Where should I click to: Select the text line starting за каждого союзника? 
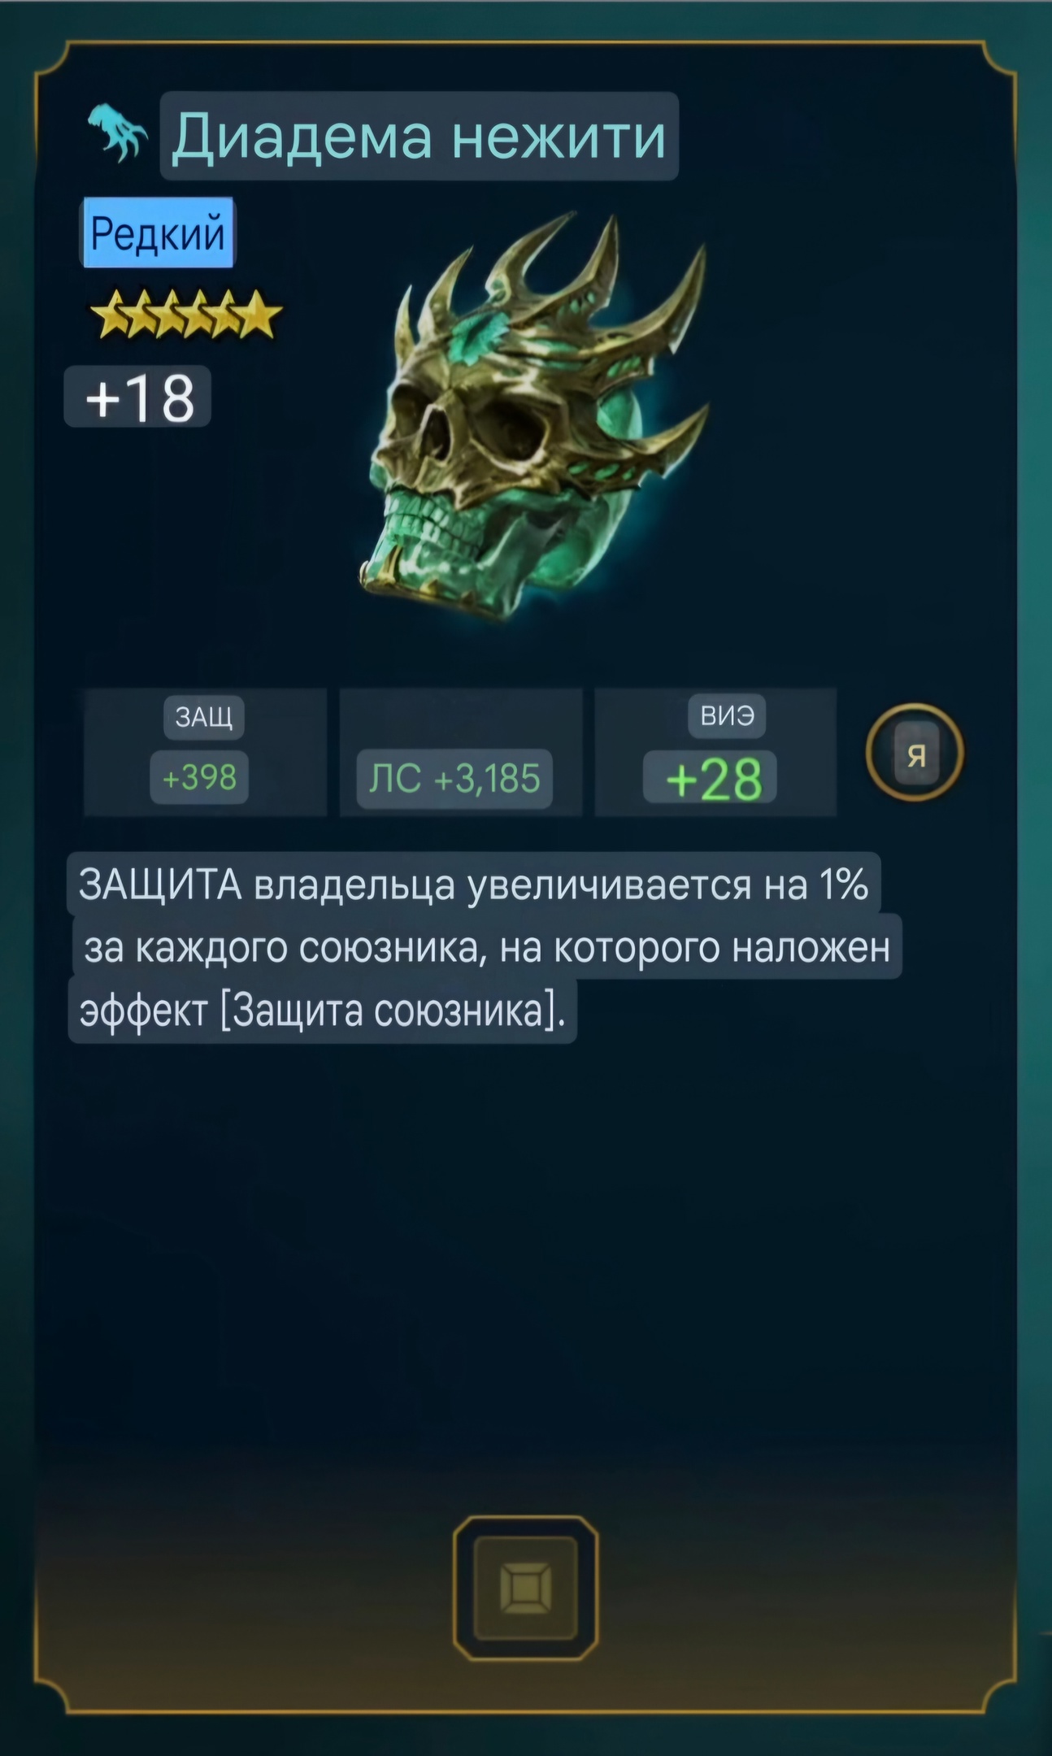pos(487,946)
